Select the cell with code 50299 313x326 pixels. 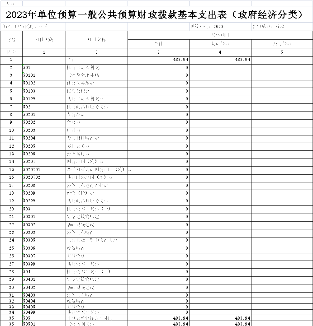44,201
